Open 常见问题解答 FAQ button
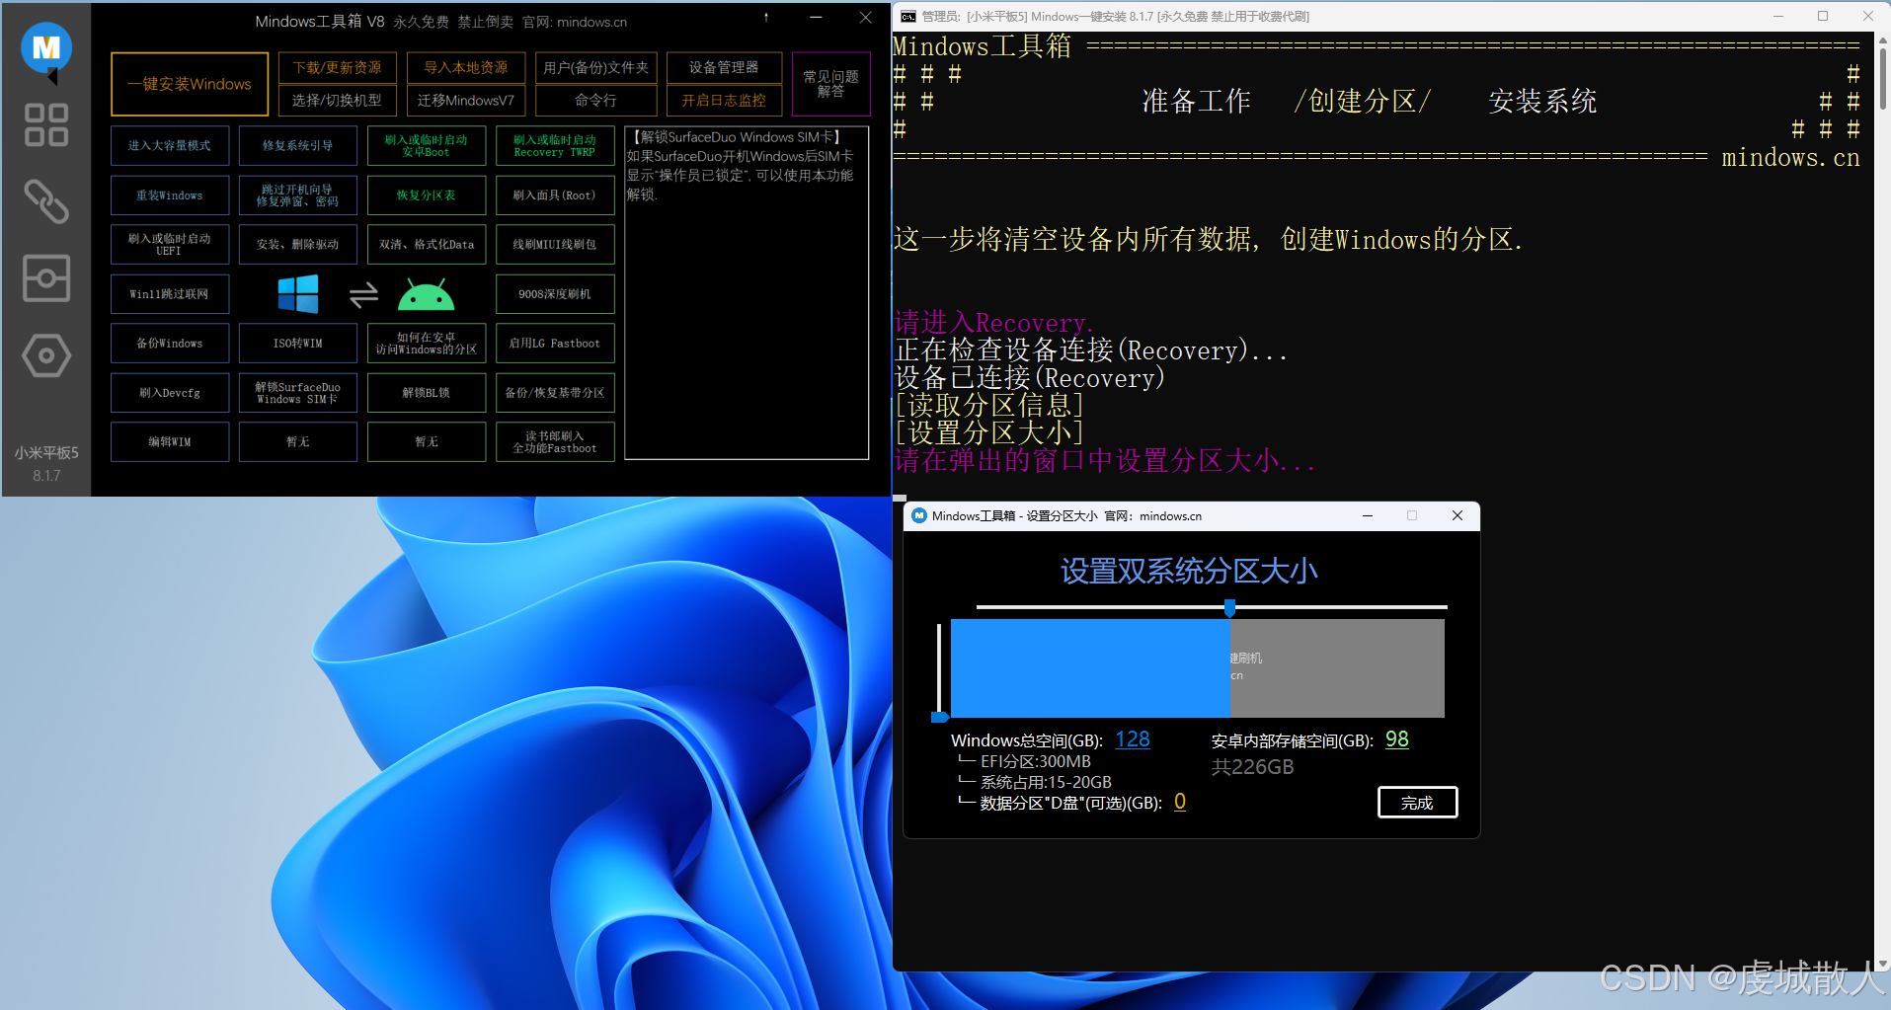 point(831,84)
